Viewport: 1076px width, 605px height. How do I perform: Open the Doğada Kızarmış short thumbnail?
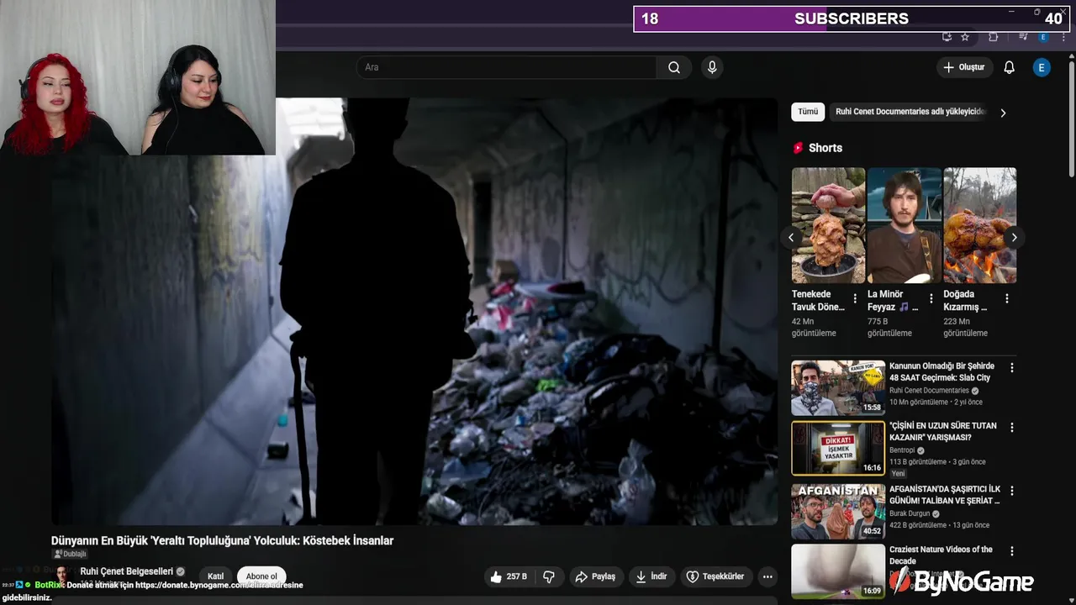point(980,225)
